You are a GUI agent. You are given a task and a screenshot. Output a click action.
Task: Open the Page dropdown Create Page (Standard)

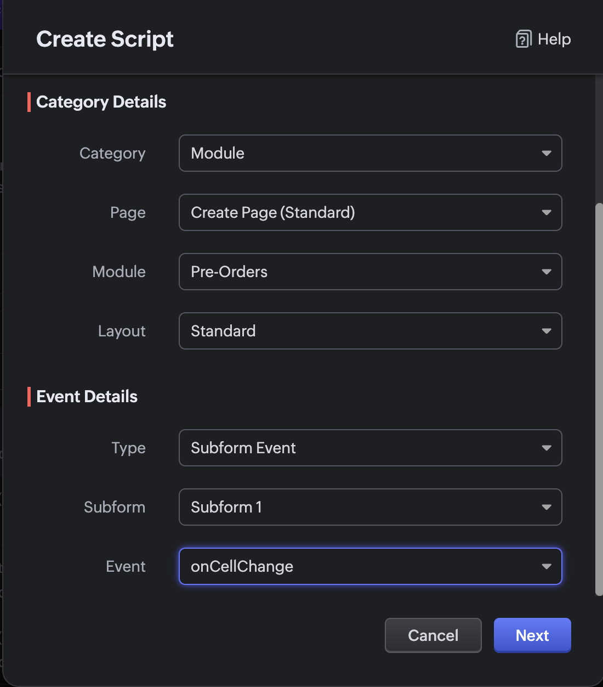pos(362,212)
